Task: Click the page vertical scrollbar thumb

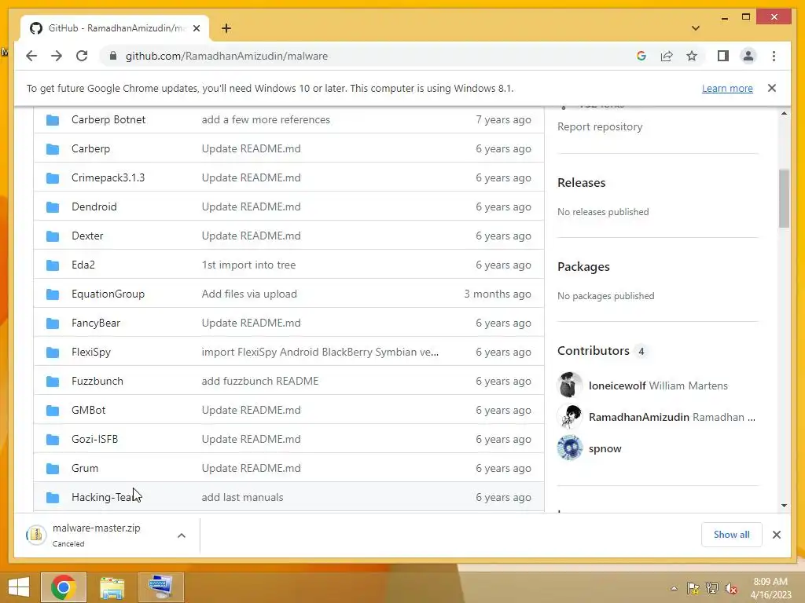Action: coord(784,198)
